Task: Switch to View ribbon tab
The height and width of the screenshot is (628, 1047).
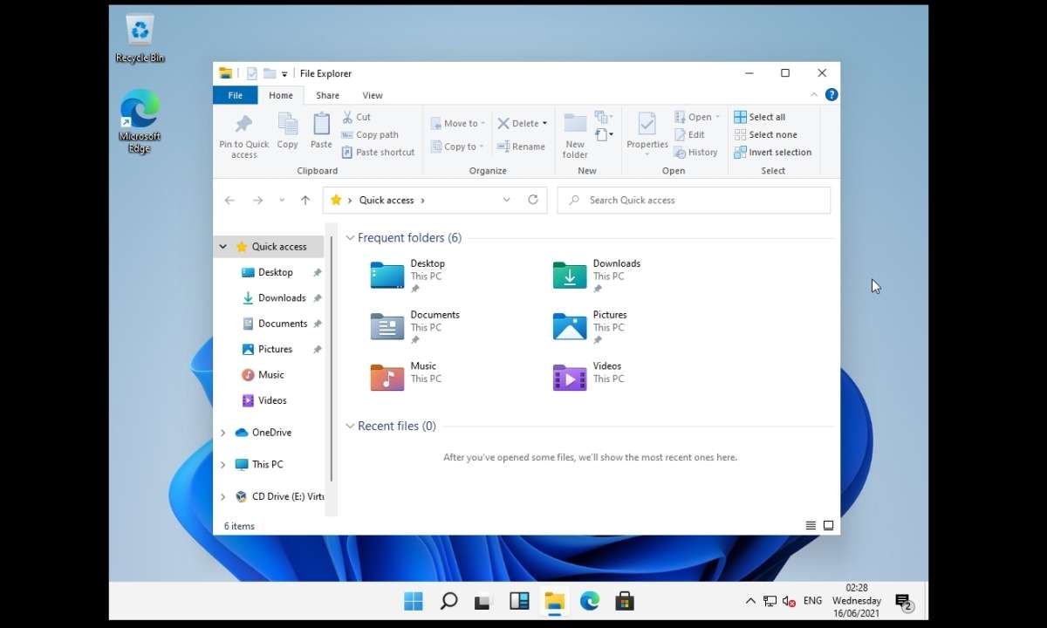Action: (373, 95)
